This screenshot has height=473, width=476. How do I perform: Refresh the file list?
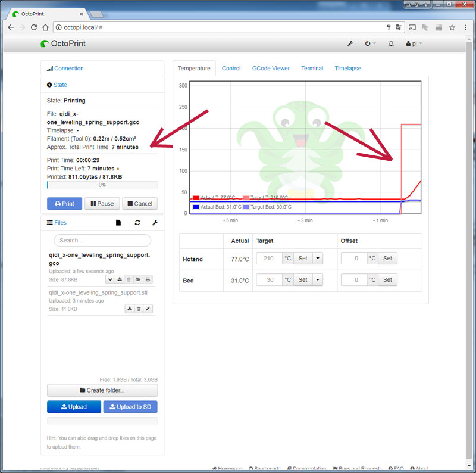point(137,223)
